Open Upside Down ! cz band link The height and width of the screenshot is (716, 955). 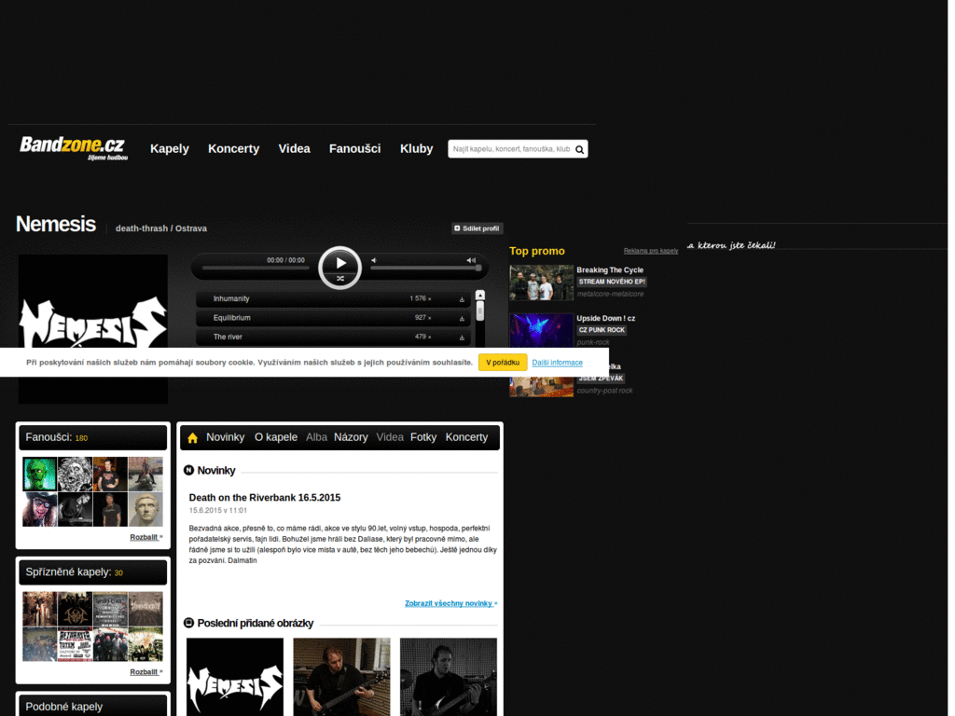point(605,319)
